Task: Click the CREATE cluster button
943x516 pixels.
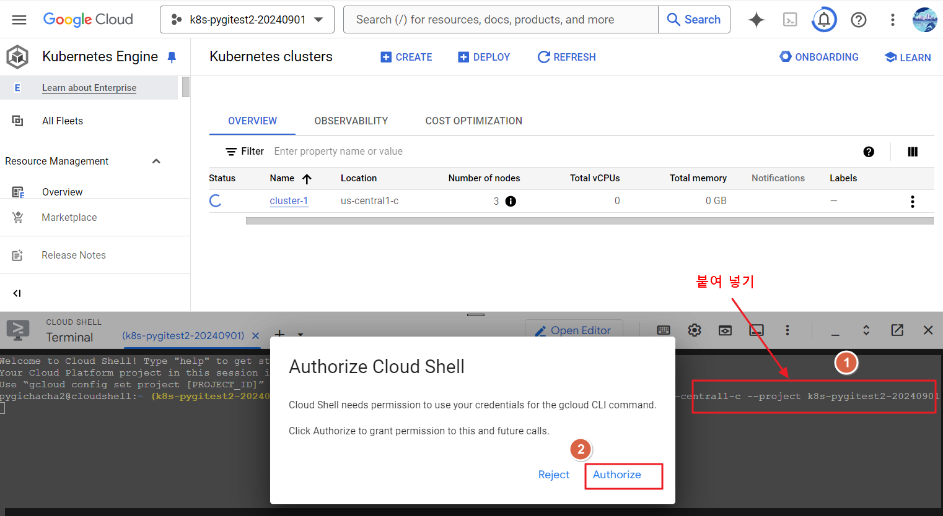Action: tap(406, 57)
